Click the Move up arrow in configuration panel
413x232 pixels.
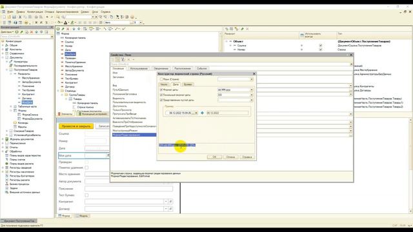tap(36, 32)
